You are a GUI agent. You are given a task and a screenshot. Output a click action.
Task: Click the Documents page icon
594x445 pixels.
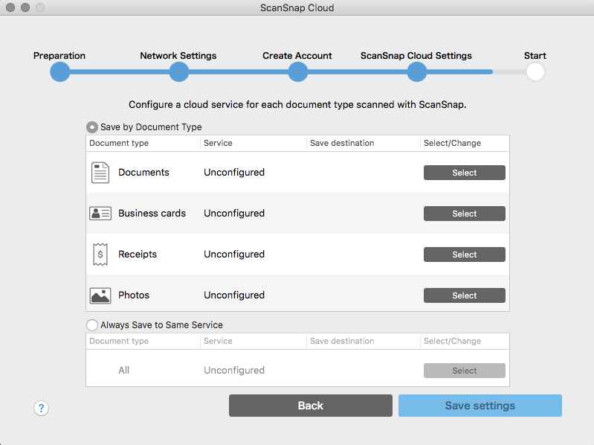100,173
